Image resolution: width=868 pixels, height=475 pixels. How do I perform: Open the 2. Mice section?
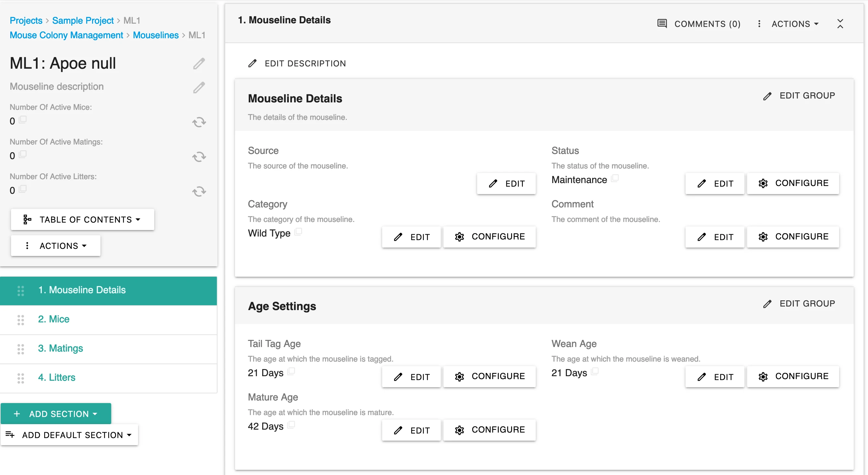pos(109,320)
